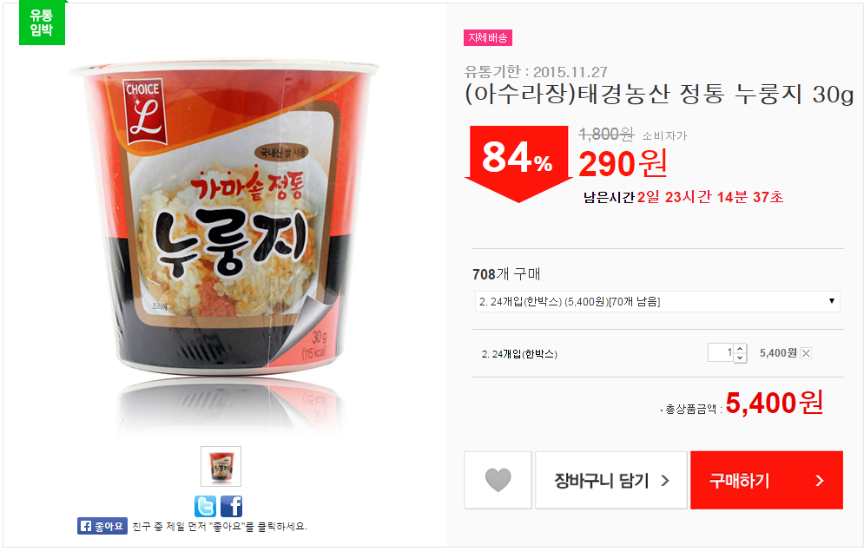Click the Facebook share icon
864x558 pixels.
pyautogui.click(x=232, y=506)
